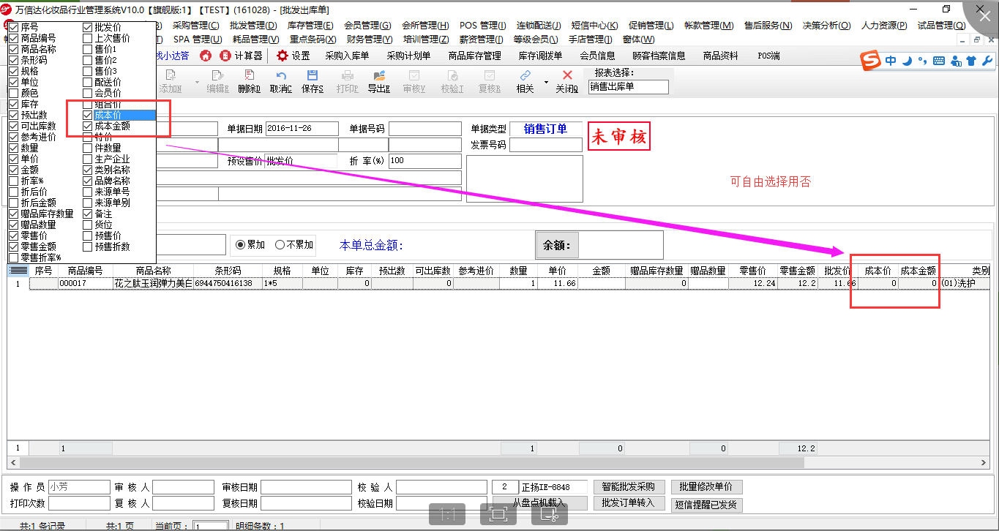Open the 窗体(W) menu
The image size is (999, 531).
tap(639, 39)
